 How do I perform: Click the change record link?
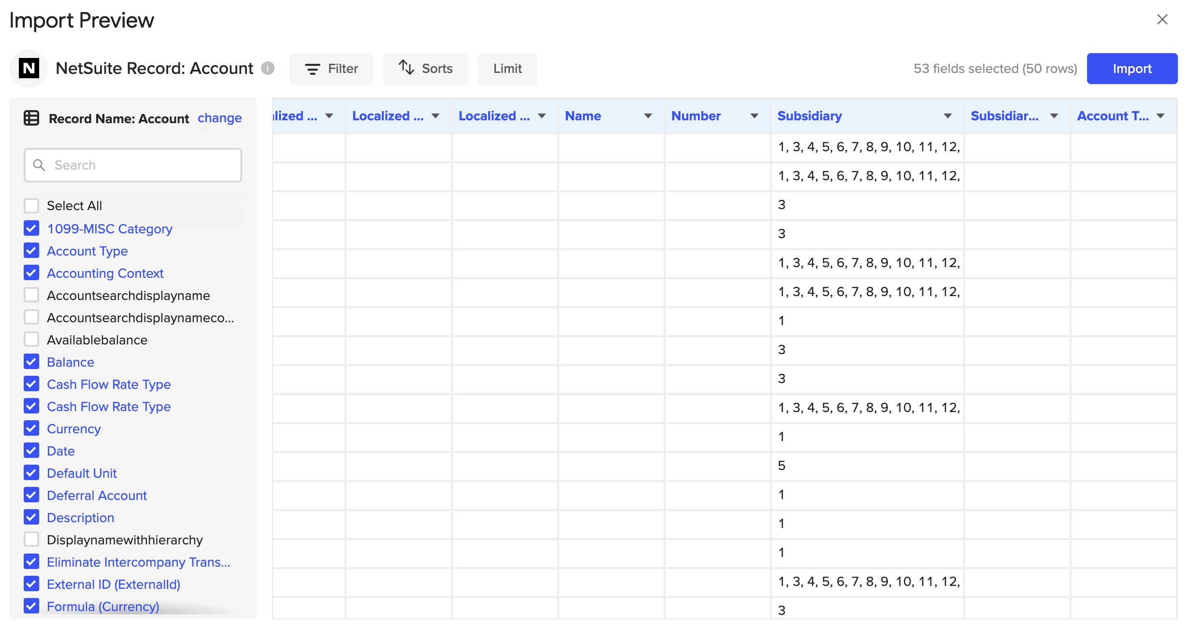point(219,118)
